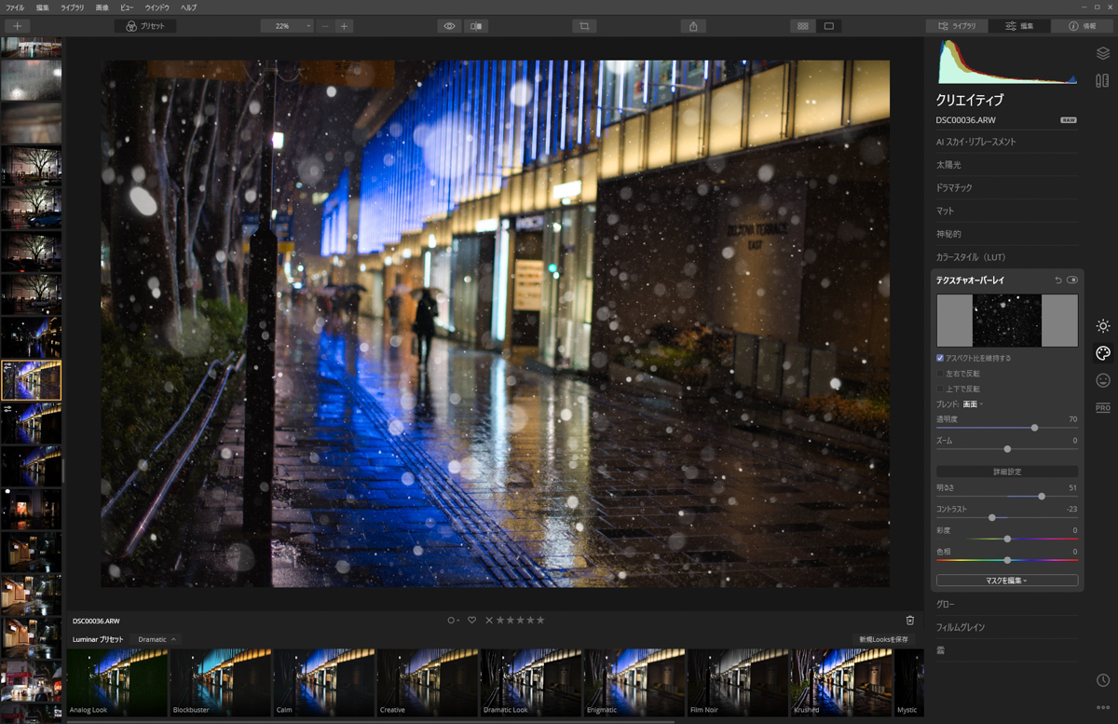Click the snow texture preview thumbnail
The image size is (1118, 724).
click(x=1007, y=321)
